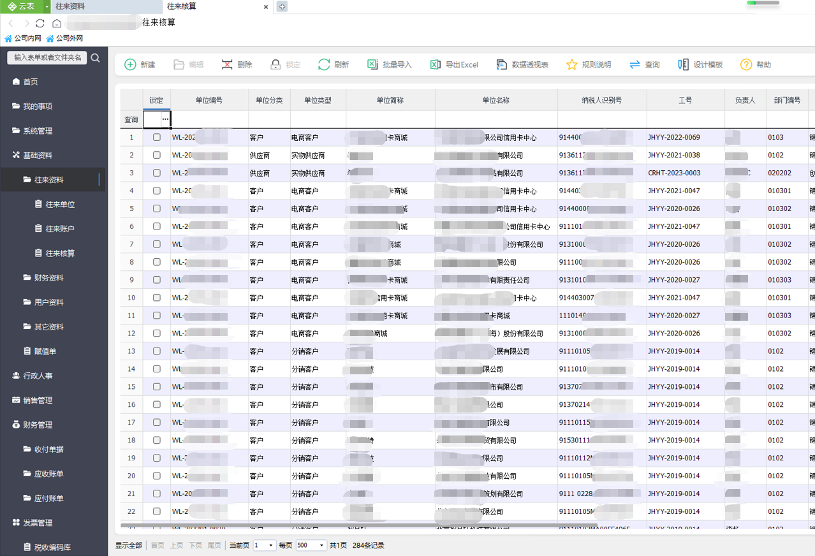The height and width of the screenshot is (556, 815).
Task: Click the sidebar form search input
Action: [x=47, y=57]
